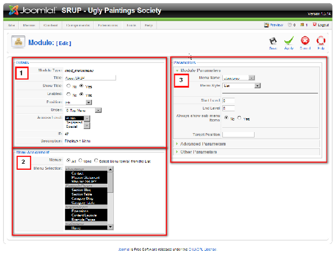This screenshot has width=335, height=255.
Task: Open the Extensions menu
Action: [x=108, y=25]
